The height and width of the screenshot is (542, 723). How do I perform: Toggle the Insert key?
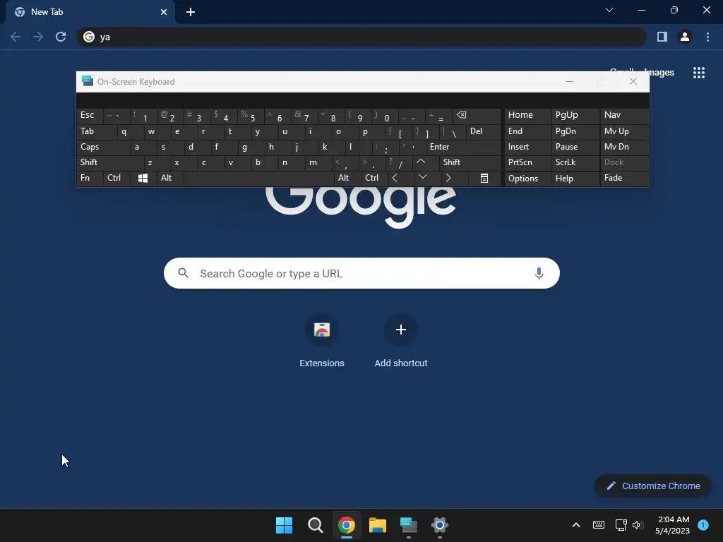coord(528,147)
